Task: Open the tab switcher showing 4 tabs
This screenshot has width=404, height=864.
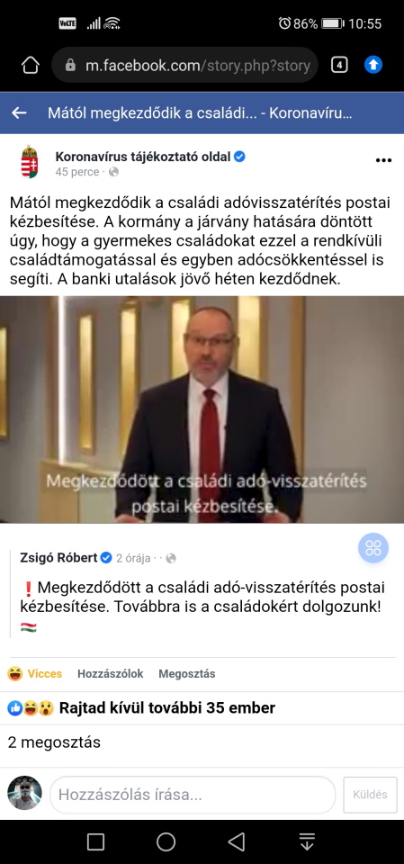Action: 339,65
